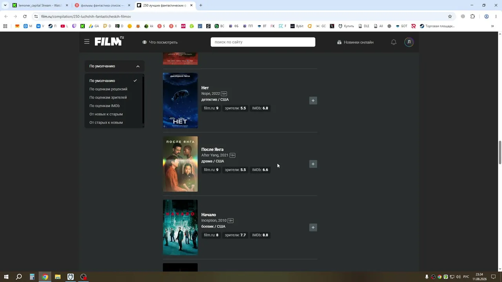Add «Начало» with its plus button
This screenshot has height=282, width=502.
313,228
